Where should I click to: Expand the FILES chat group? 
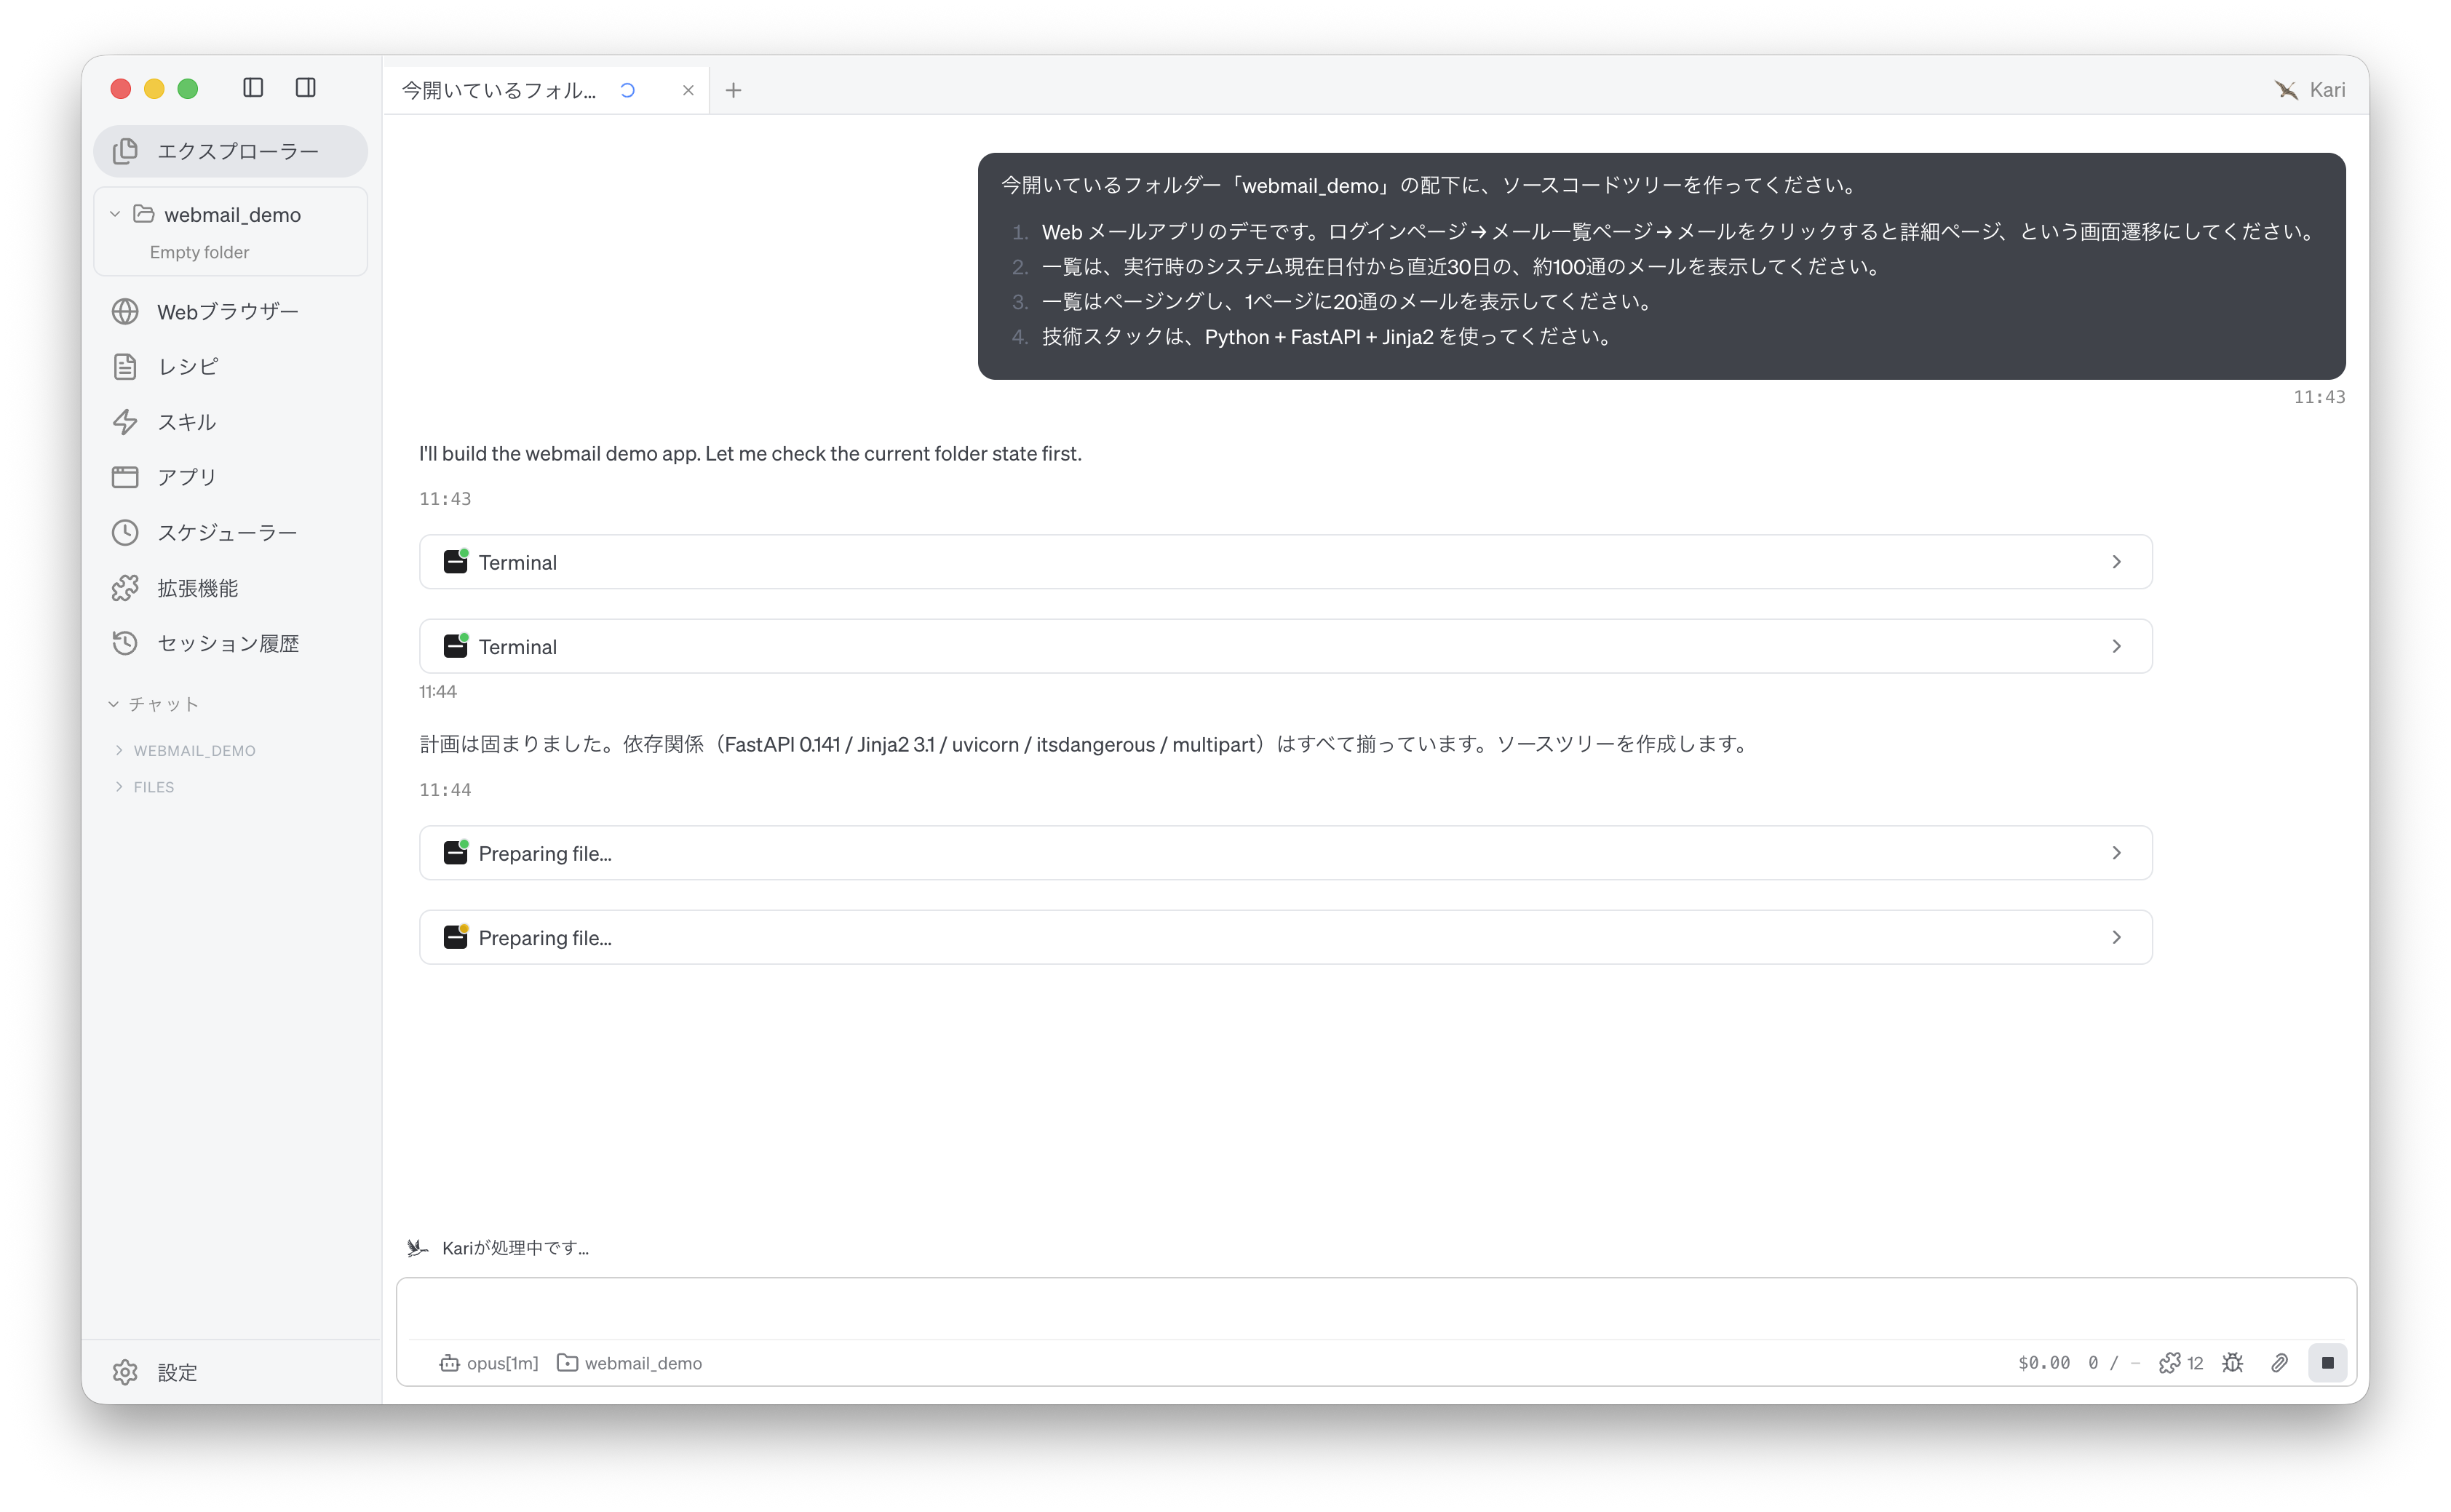click(x=145, y=787)
